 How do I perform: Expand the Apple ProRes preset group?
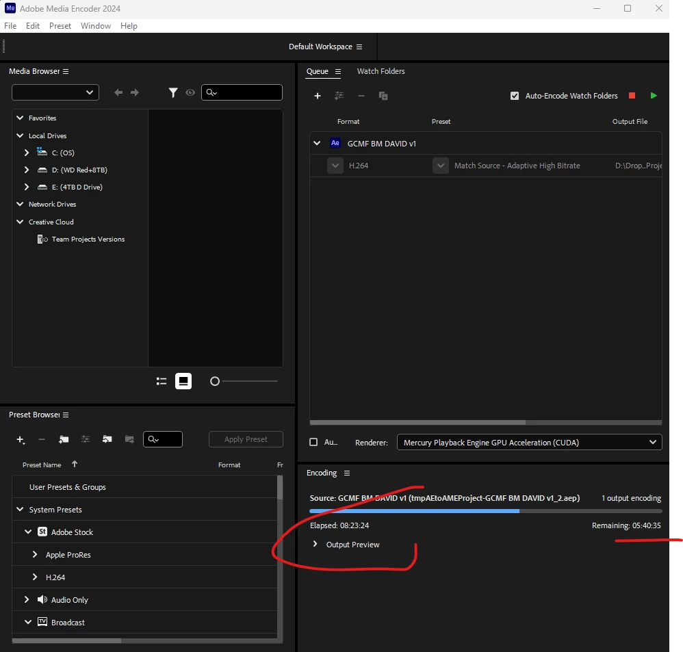point(35,554)
